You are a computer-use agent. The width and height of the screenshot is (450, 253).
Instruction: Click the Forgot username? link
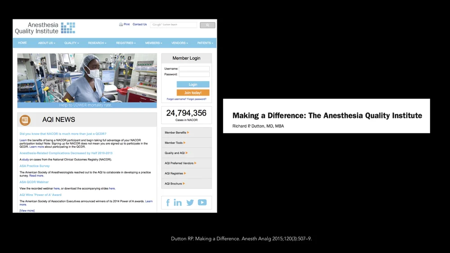(176, 99)
